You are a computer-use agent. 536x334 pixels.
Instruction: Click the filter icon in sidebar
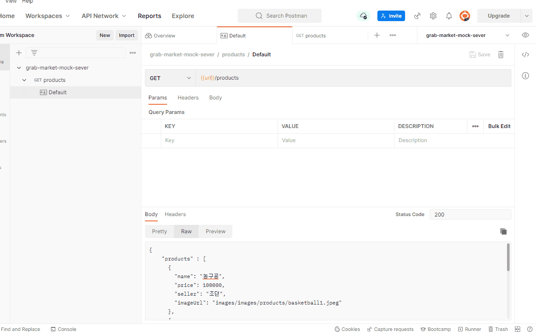click(34, 53)
